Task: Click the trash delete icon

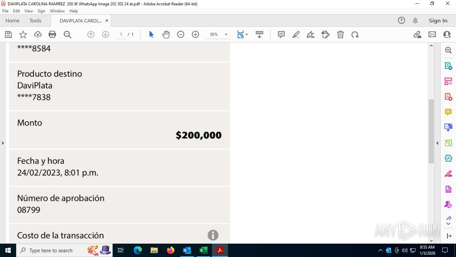Action: [340, 34]
